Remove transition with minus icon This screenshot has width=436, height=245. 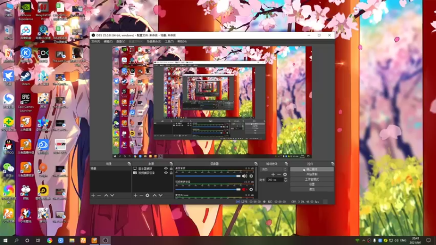(279, 174)
